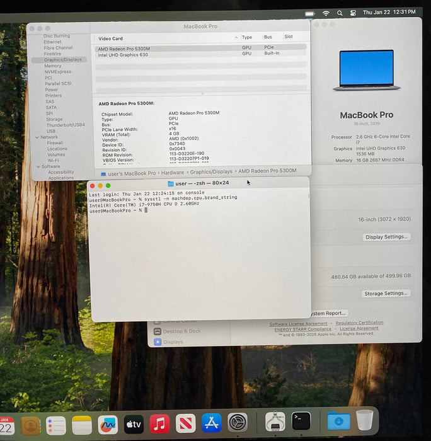Open Music app in the Dock
Screen dimensions: 431x441
(159, 423)
